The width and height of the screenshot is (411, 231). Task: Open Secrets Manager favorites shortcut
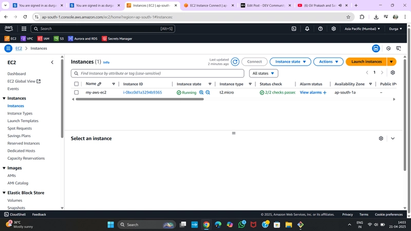pyautogui.click(x=117, y=38)
